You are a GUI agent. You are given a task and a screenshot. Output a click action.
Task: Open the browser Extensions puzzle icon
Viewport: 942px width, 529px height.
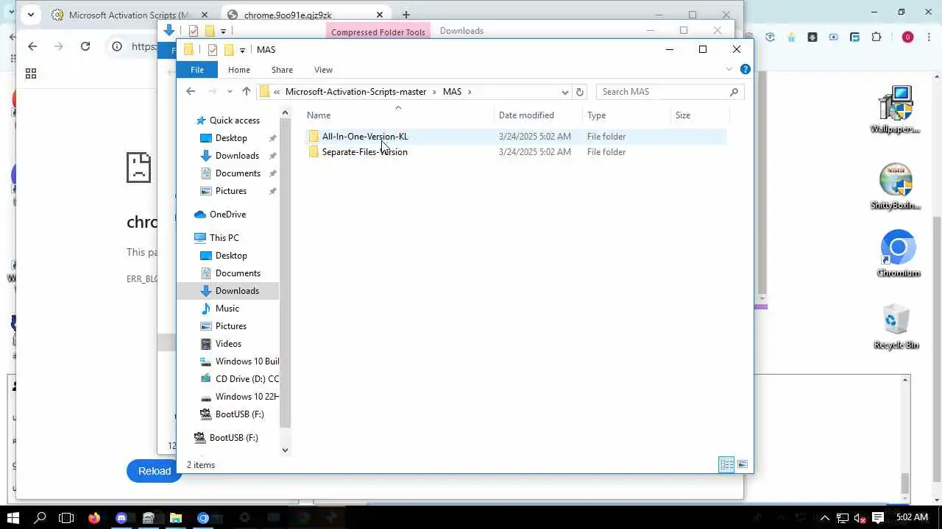tap(876, 37)
